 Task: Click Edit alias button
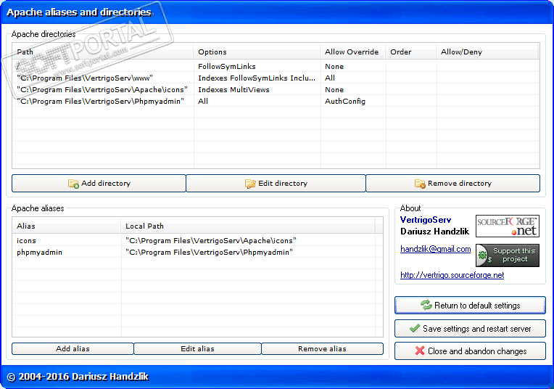pos(197,348)
